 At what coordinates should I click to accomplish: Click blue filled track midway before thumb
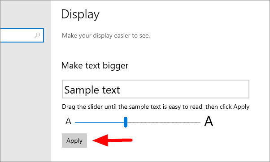coord(100,122)
